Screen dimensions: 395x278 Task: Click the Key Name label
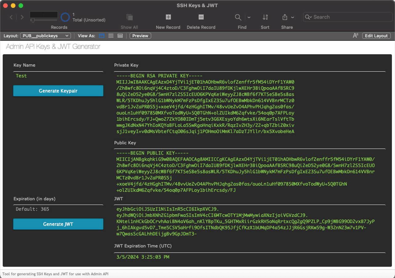tap(24, 65)
